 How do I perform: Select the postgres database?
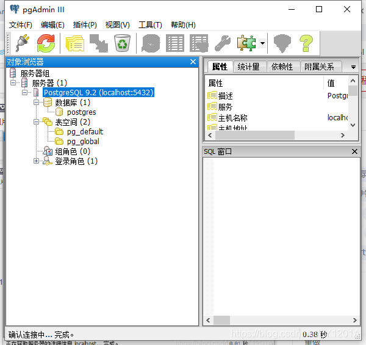click(x=82, y=112)
